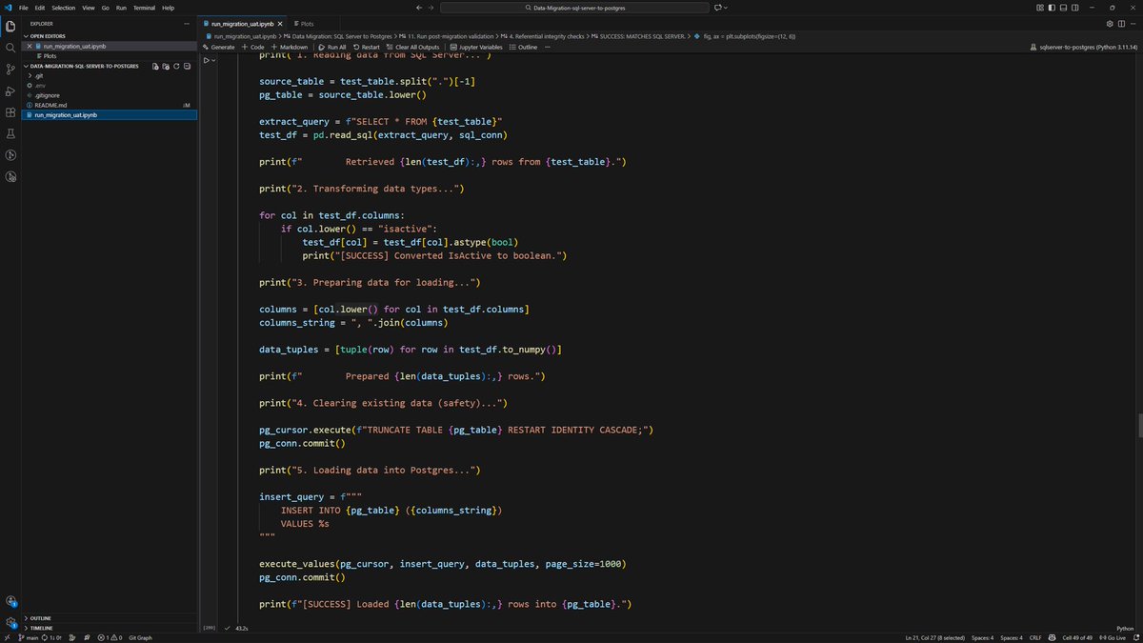Image resolution: width=1143 pixels, height=643 pixels.
Task: Close the run_migration_uat.ipynb tab
Action: point(280,23)
